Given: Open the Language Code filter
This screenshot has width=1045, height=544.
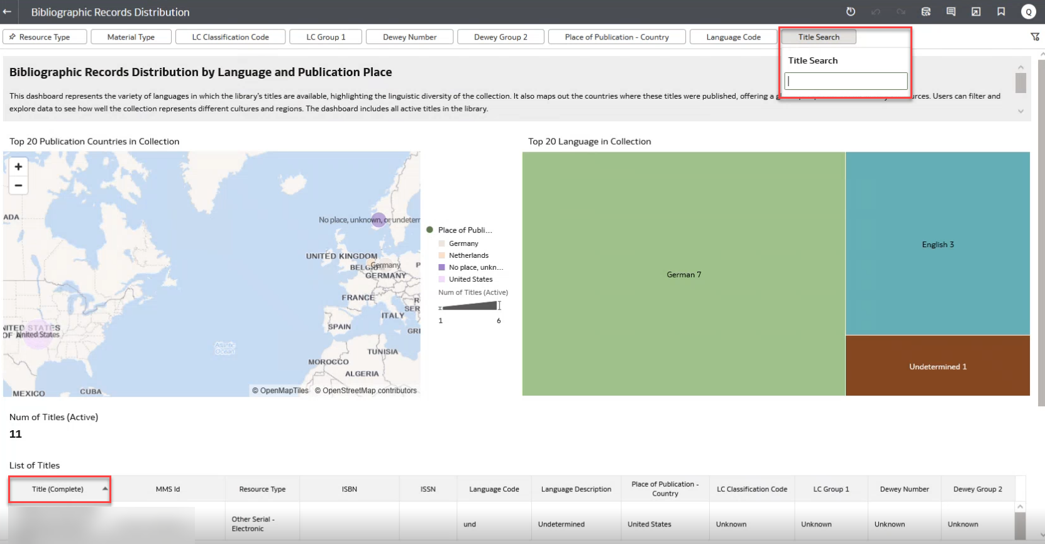Looking at the screenshot, I should pyautogui.click(x=733, y=37).
